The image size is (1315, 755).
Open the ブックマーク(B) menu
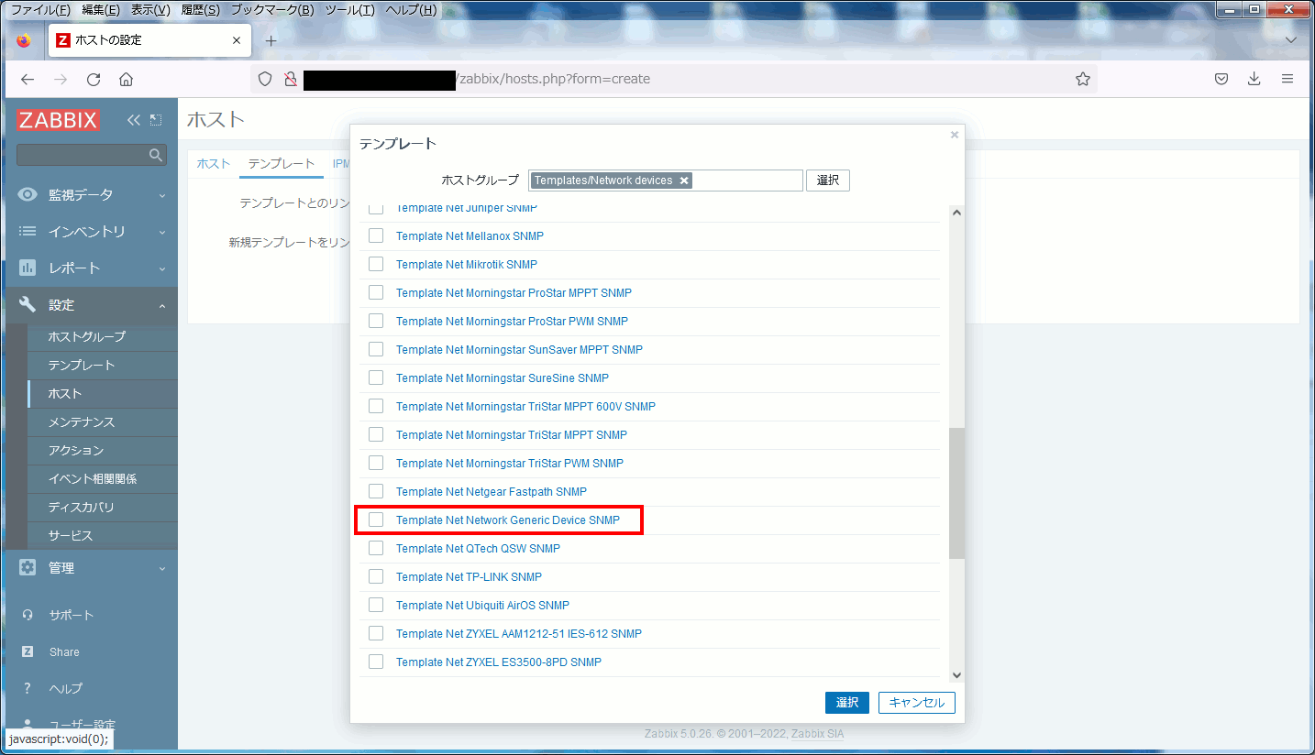tap(271, 10)
